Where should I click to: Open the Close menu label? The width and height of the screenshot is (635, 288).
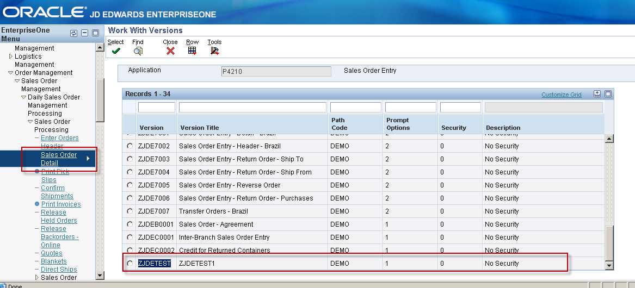pyautogui.click(x=170, y=42)
